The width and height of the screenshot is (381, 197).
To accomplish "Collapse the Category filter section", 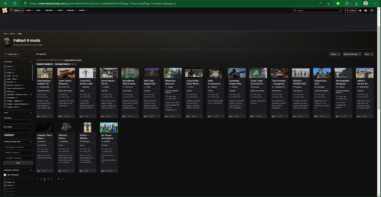I will coord(31,62).
